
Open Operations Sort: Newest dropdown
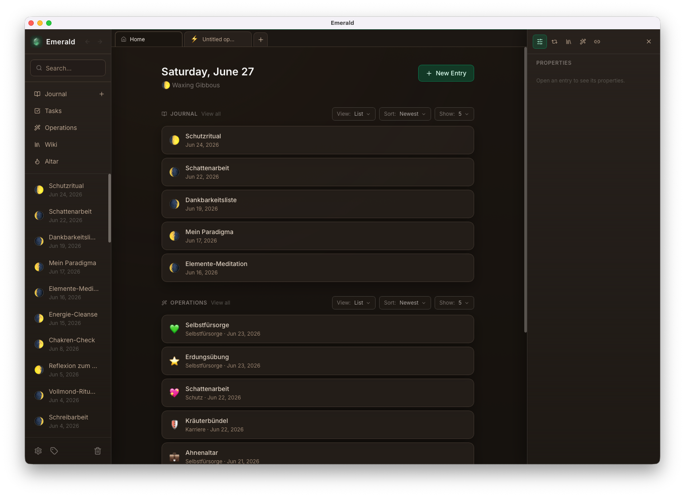pyautogui.click(x=405, y=303)
